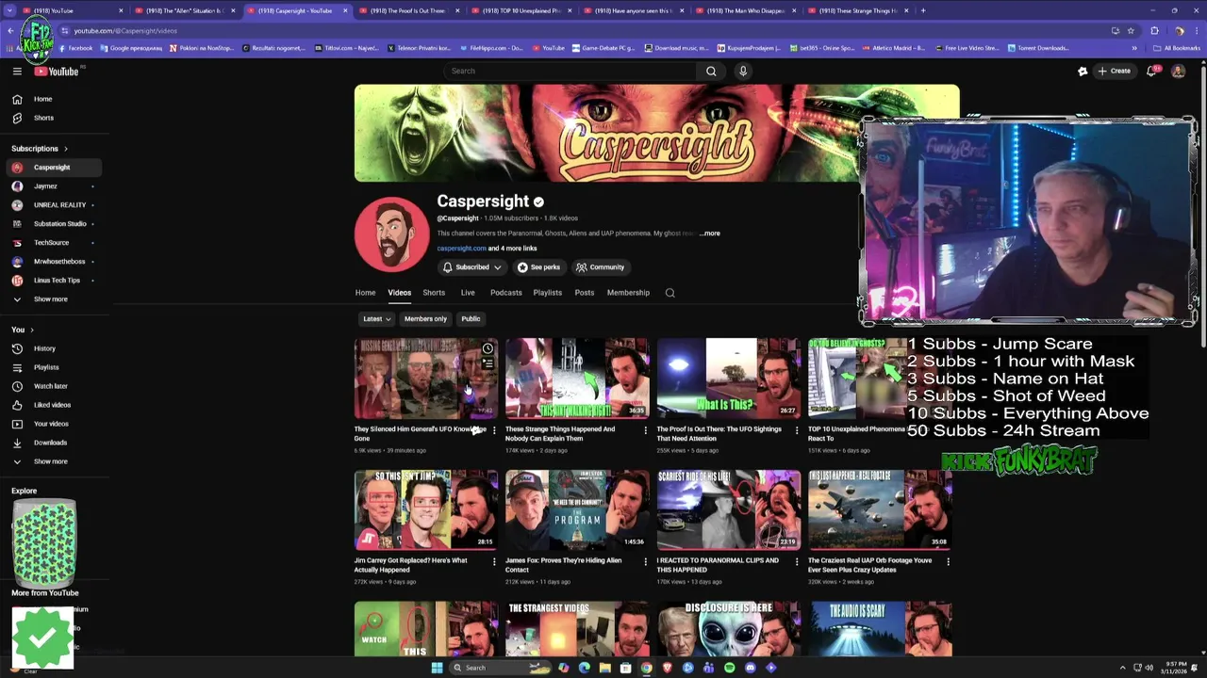The width and height of the screenshot is (1207, 678).
Task: Open options for 'They Silenced Him' video
Action: pyautogui.click(x=494, y=430)
